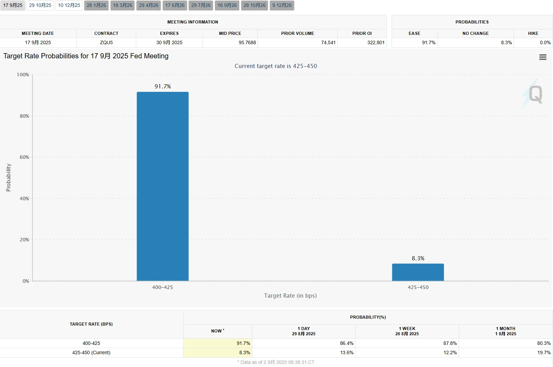Viewport: 553px width, 367px height.
Task: Open the 10 12月25 meeting tab
Action: point(69,6)
